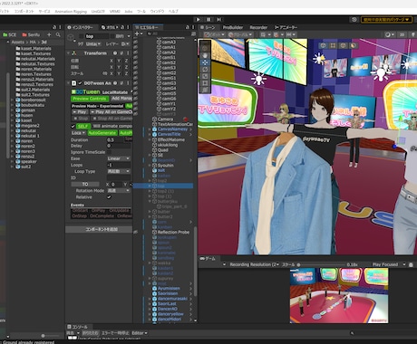The image size is (417, 344).
Task: Open the kaset.Materials folder
Action: point(34,49)
